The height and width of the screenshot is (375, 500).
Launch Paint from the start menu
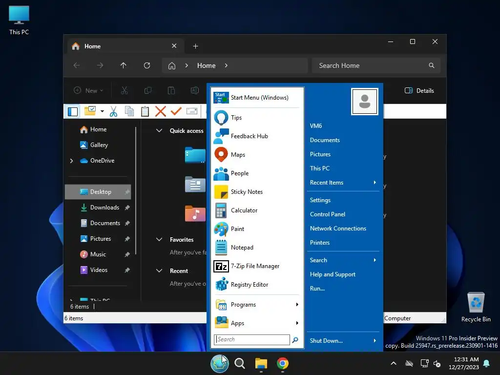[256, 229]
